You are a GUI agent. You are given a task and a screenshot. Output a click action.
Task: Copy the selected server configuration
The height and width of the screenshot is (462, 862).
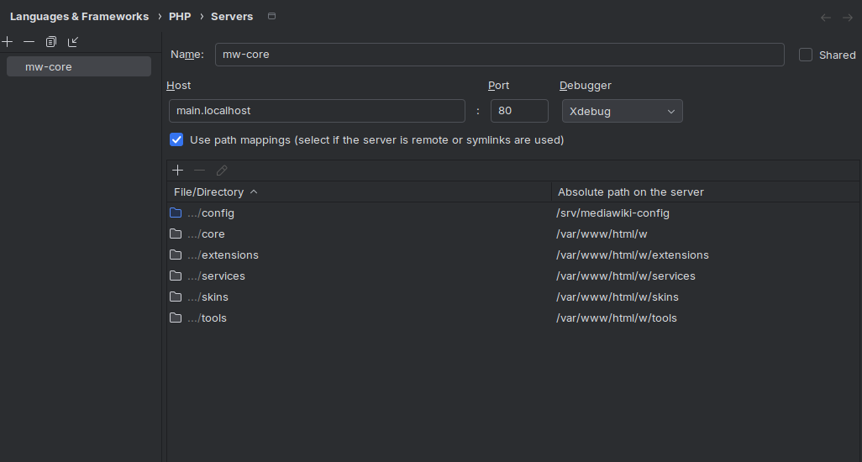(x=51, y=41)
